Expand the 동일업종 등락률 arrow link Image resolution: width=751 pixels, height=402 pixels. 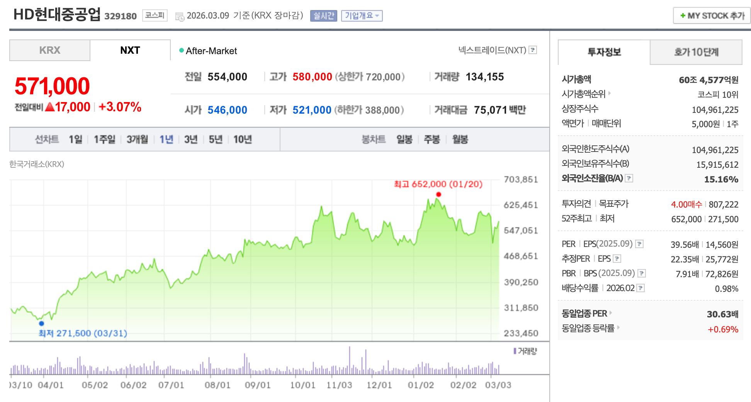pos(618,327)
